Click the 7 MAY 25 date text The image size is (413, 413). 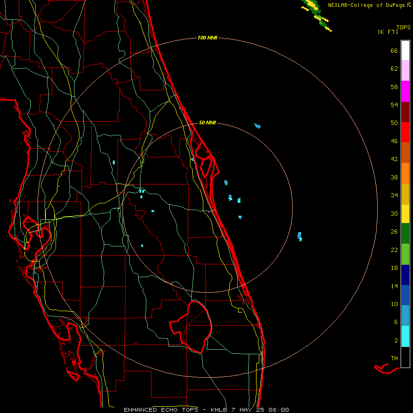coord(248,410)
